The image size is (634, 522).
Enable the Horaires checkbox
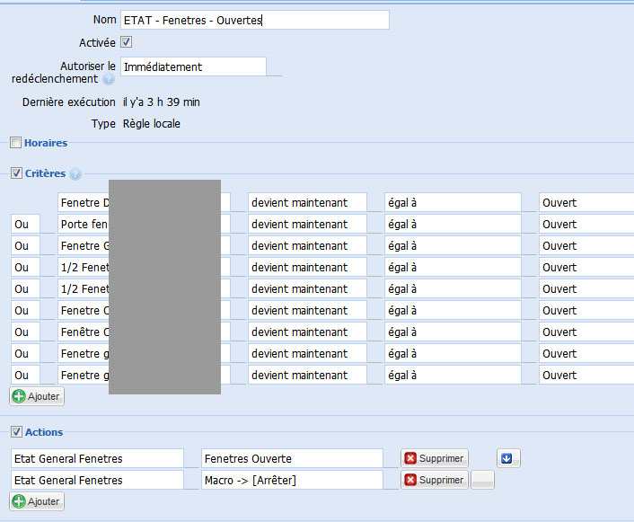point(16,143)
